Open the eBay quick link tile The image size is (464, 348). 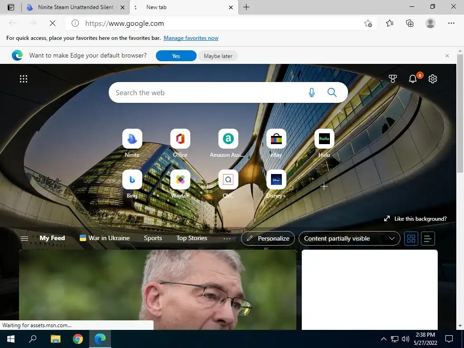[276, 139]
